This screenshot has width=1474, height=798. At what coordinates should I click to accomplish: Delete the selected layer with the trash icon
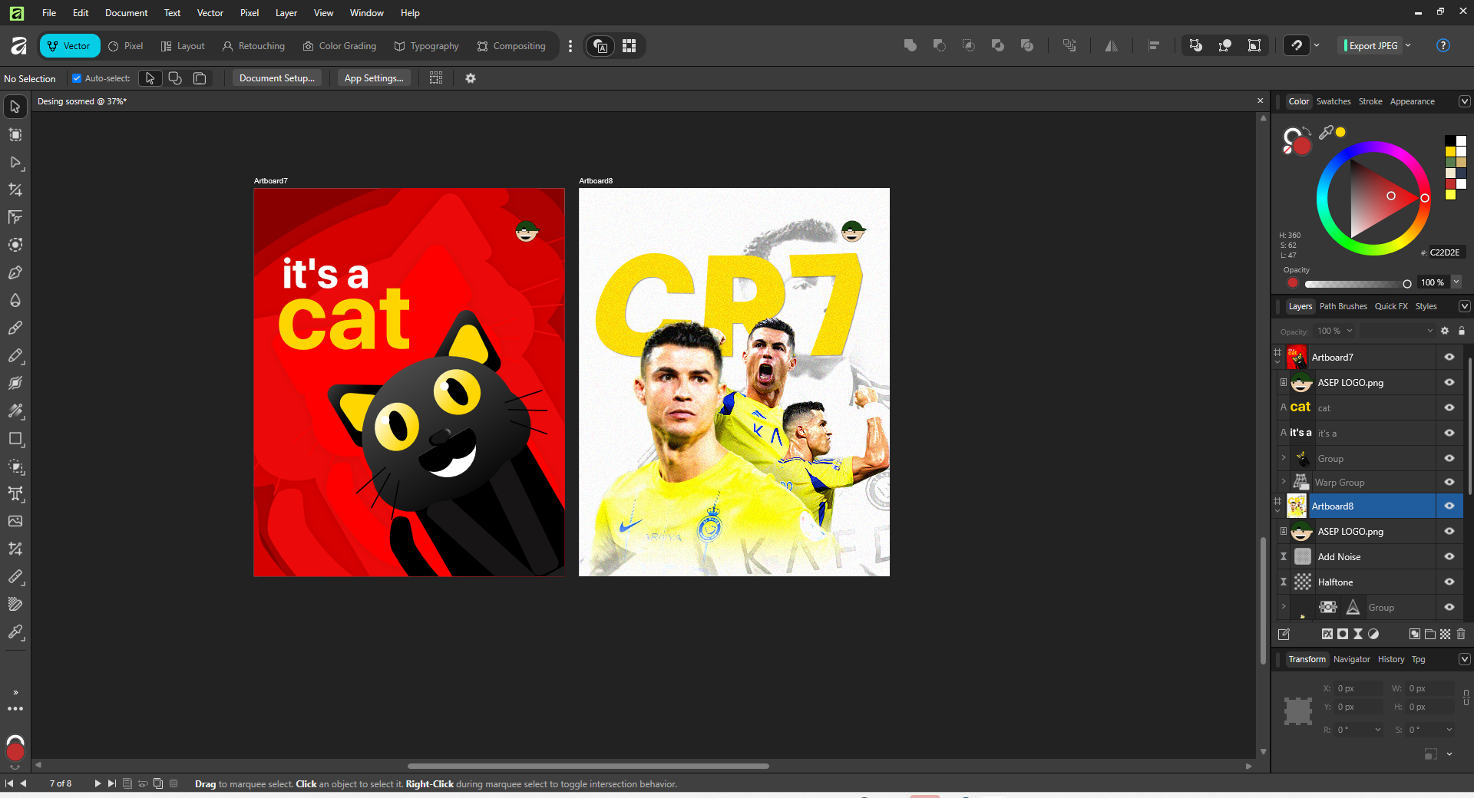[x=1460, y=634]
